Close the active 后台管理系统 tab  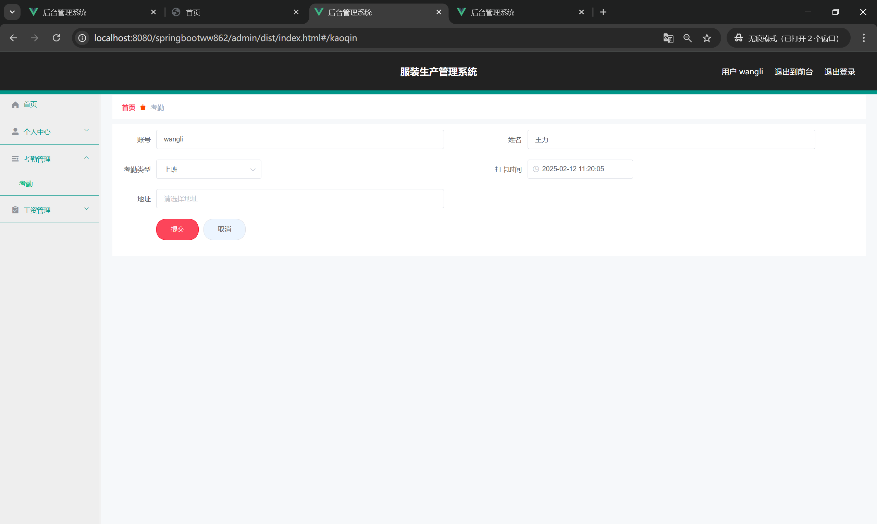pos(439,12)
